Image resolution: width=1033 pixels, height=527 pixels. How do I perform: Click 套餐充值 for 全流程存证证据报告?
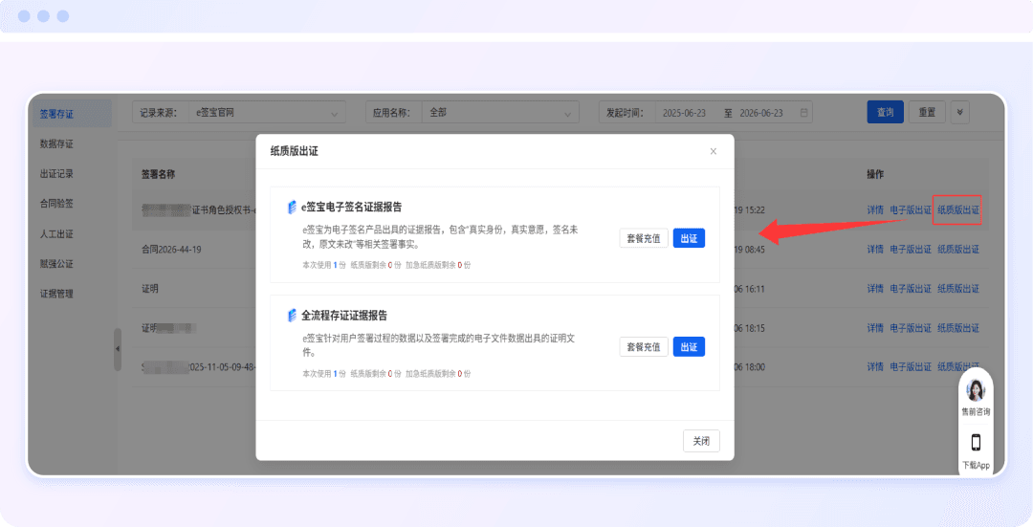(644, 346)
